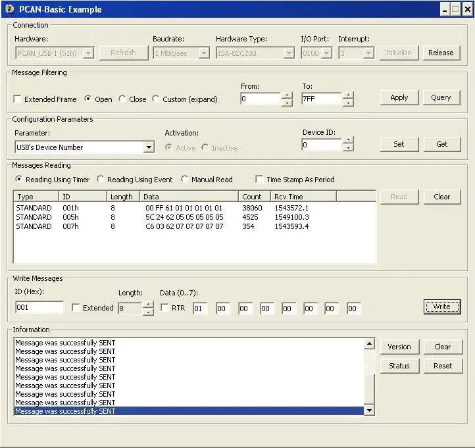Open the Hardware Type dropdown
Viewport: 475px width, 448px height.
[289, 53]
